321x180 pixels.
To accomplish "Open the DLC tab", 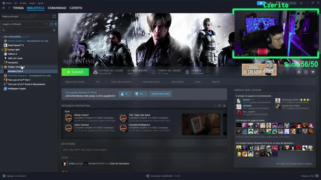I will tap(98, 82).
